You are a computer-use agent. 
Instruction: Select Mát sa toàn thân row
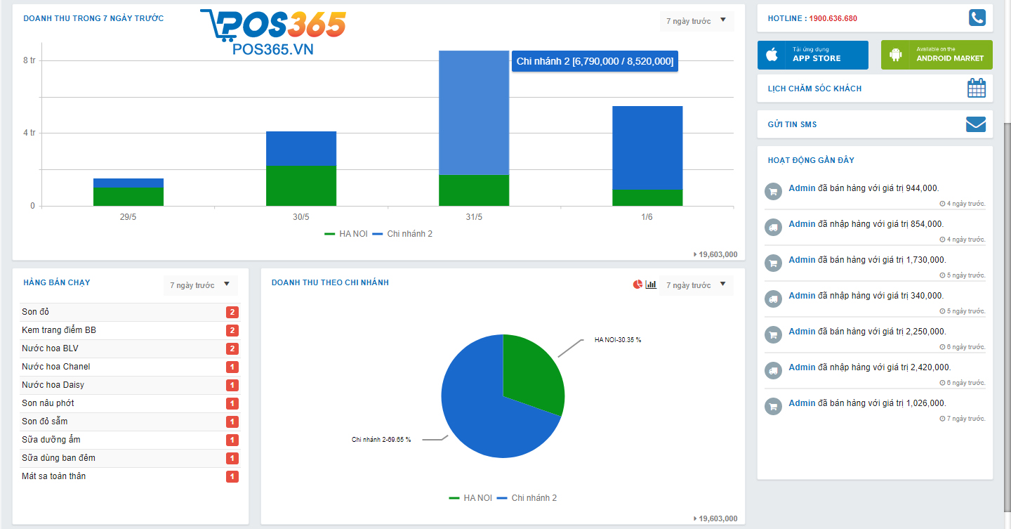130,476
